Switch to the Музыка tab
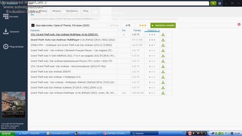The image size is (242, 136). point(43,11)
